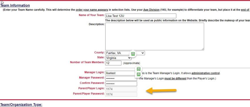Click the Team/Organization Type heading
This screenshot has height=107, width=250.
point(21,105)
